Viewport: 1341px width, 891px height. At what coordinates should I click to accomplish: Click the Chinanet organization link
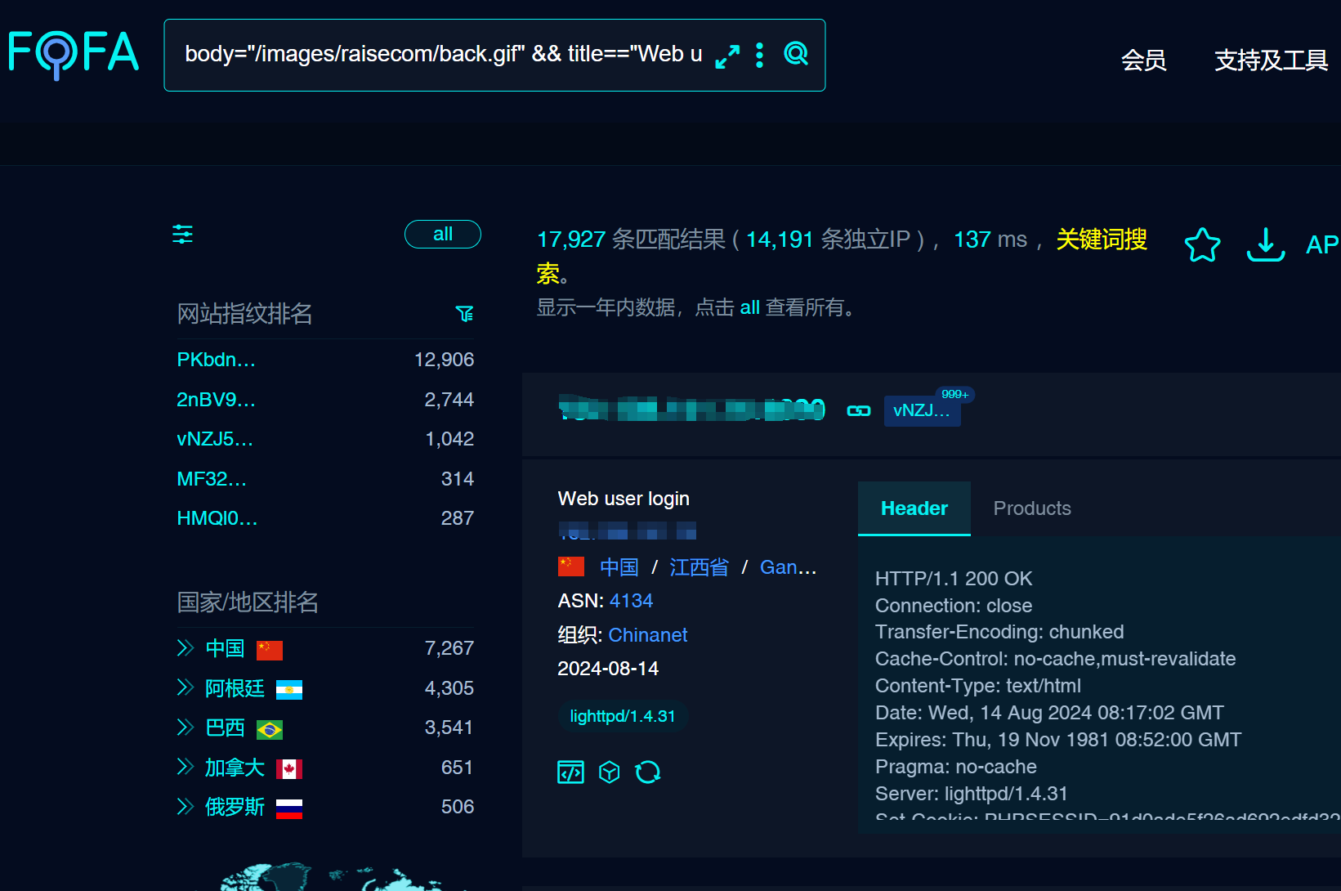point(648,635)
